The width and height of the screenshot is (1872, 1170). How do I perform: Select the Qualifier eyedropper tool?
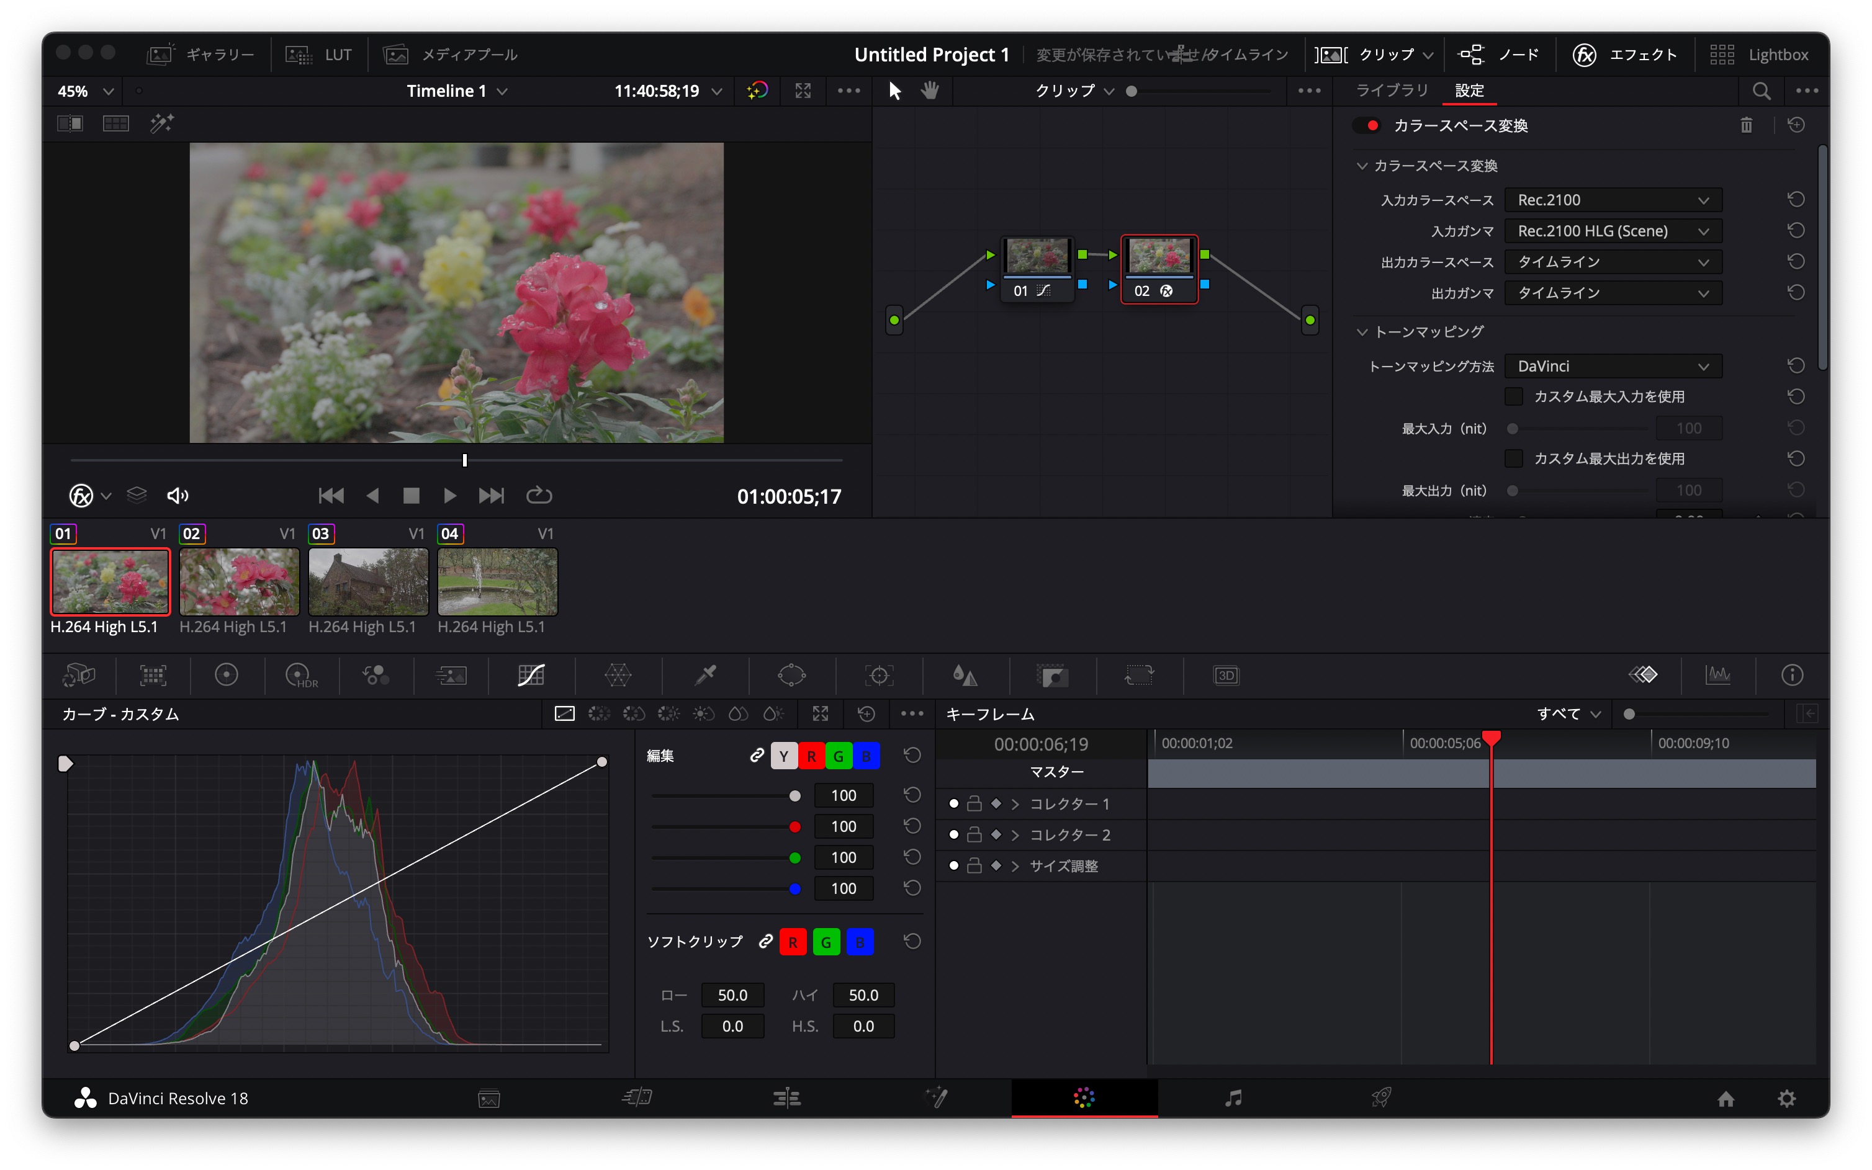[704, 675]
